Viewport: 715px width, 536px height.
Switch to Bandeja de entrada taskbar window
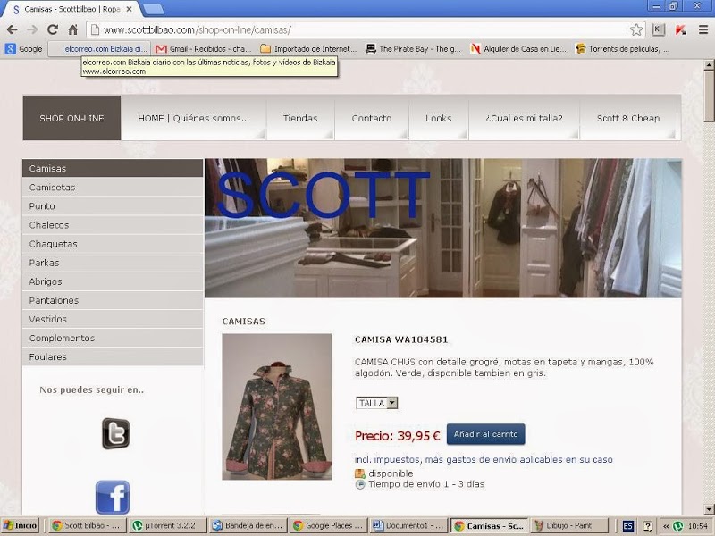(x=248, y=525)
